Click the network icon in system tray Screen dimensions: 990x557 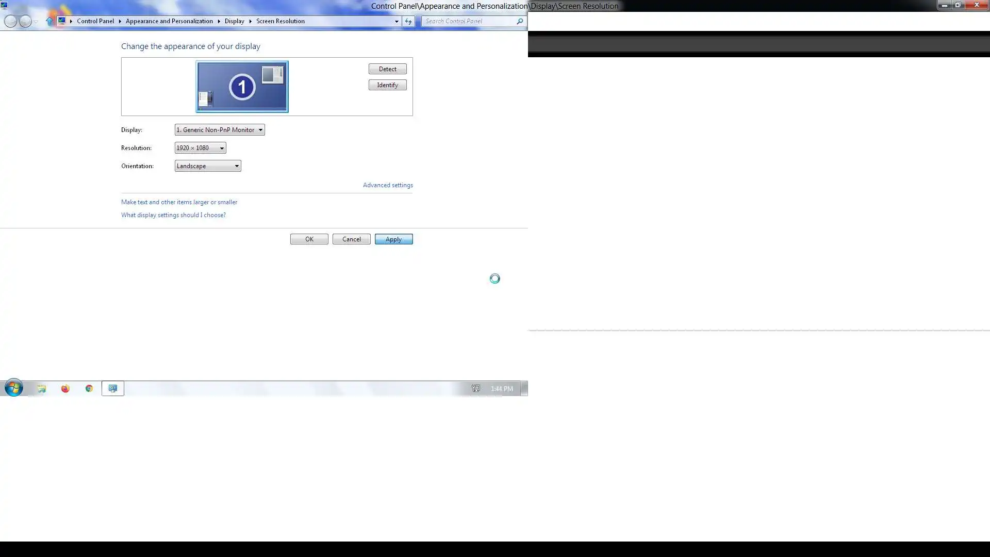(x=475, y=388)
